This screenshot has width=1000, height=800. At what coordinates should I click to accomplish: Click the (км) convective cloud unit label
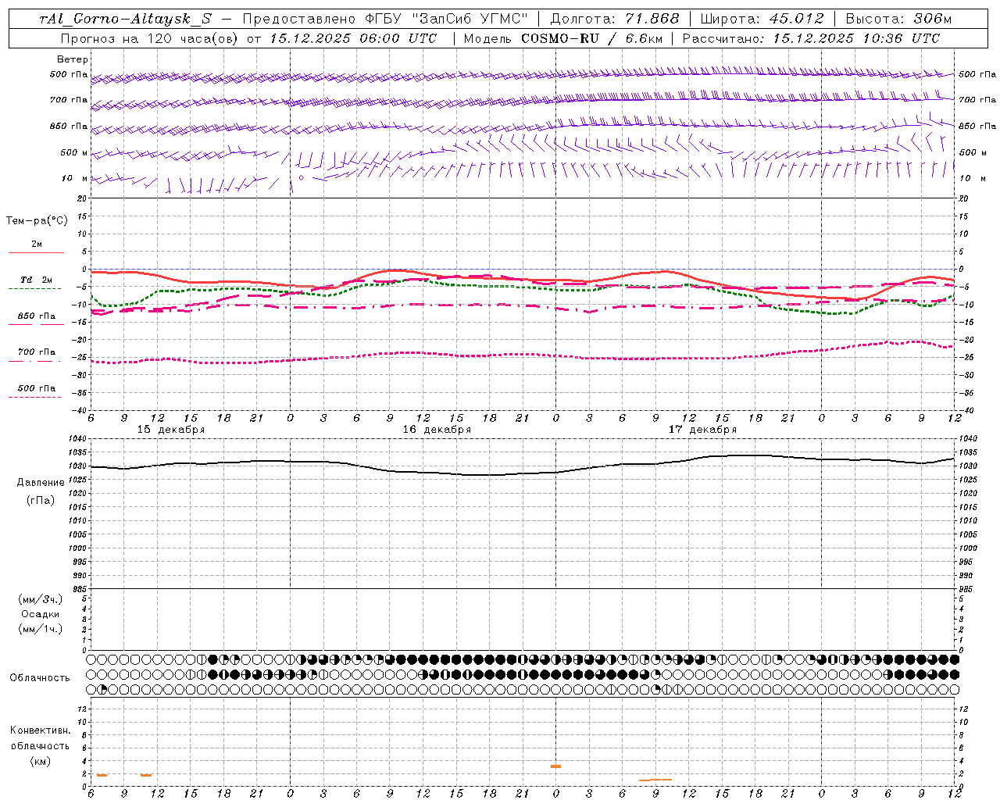[41, 761]
